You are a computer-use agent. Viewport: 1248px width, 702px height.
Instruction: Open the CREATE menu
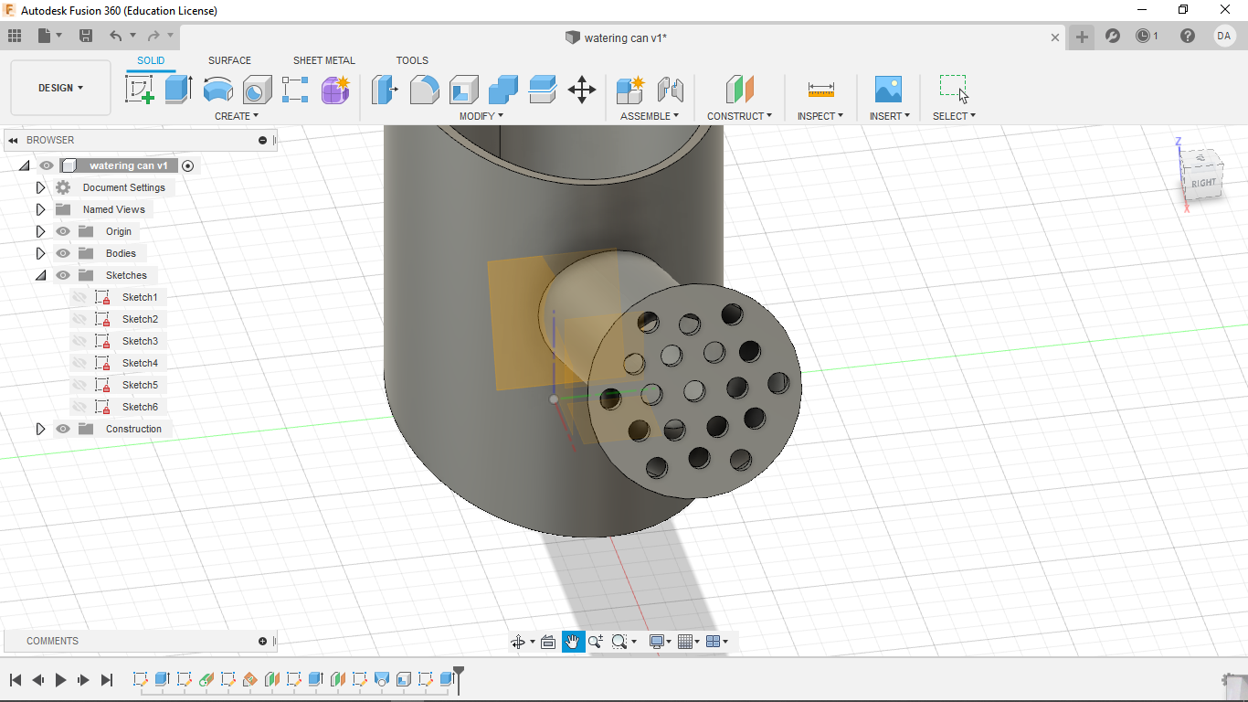(x=237, y=116)
